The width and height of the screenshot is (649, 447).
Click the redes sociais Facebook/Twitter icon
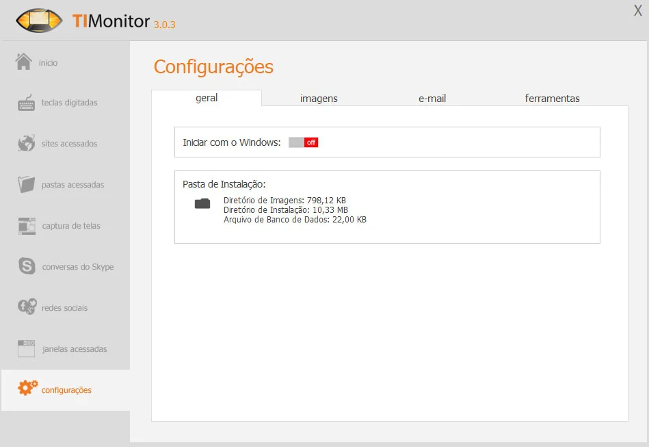click(27, 307)
